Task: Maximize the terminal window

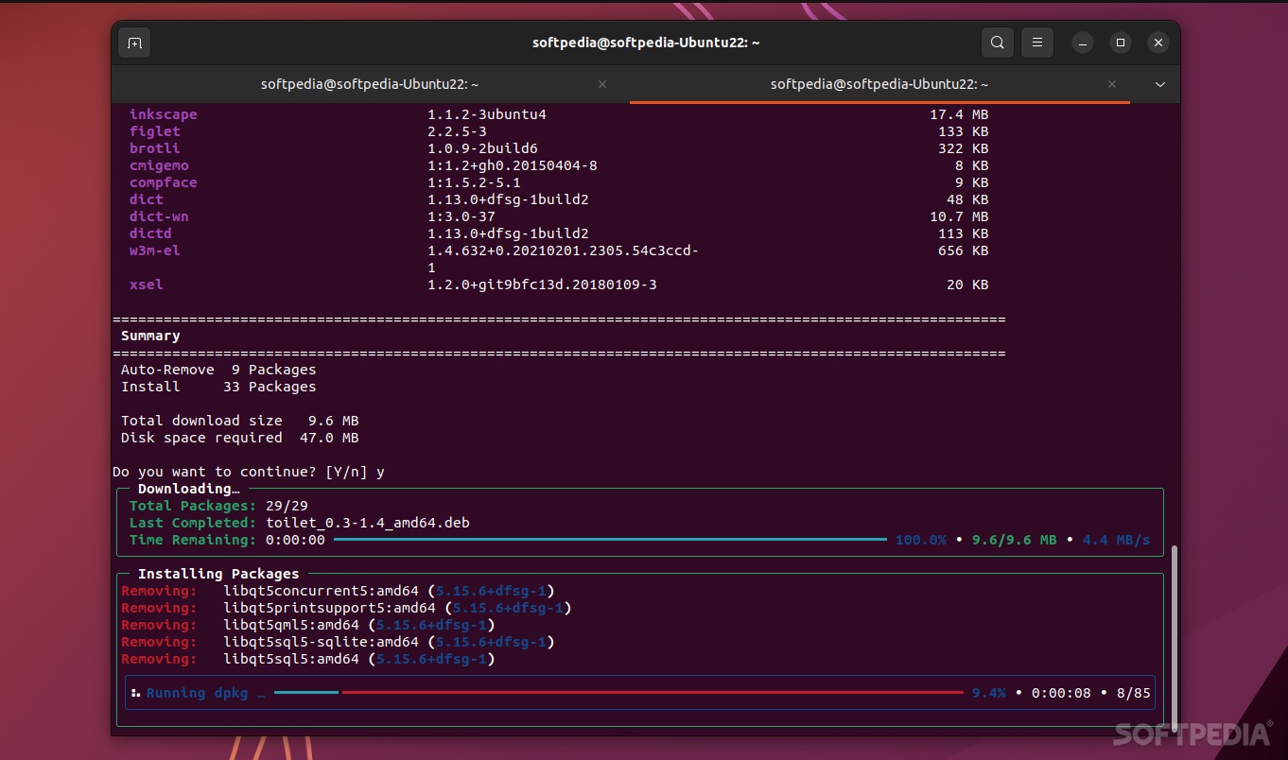Action: pyautogui.click(x=1121, y=43)
